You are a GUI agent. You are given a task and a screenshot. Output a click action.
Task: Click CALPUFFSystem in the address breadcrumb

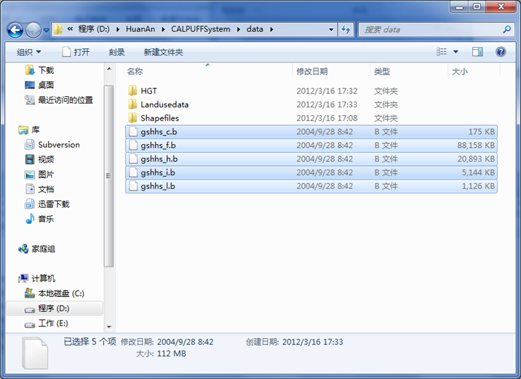coord(201,29)
